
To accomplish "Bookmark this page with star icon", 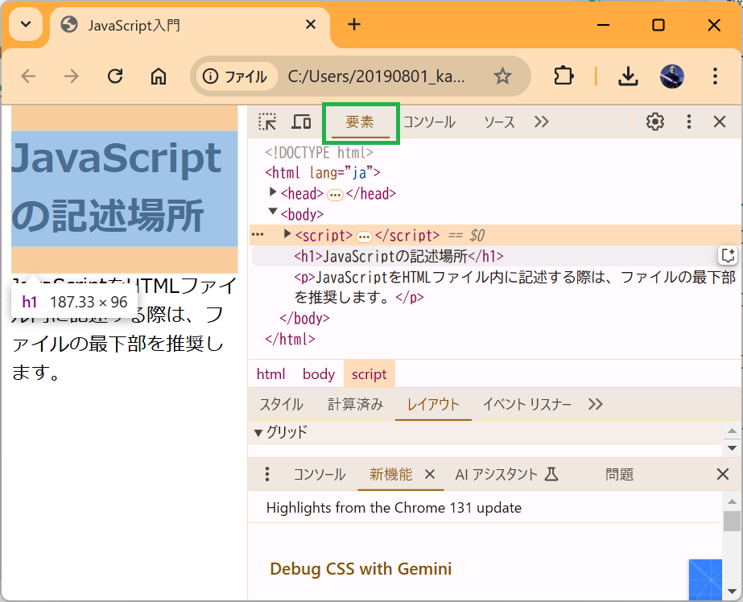I will pyautogui.click(x=502, y=76).
